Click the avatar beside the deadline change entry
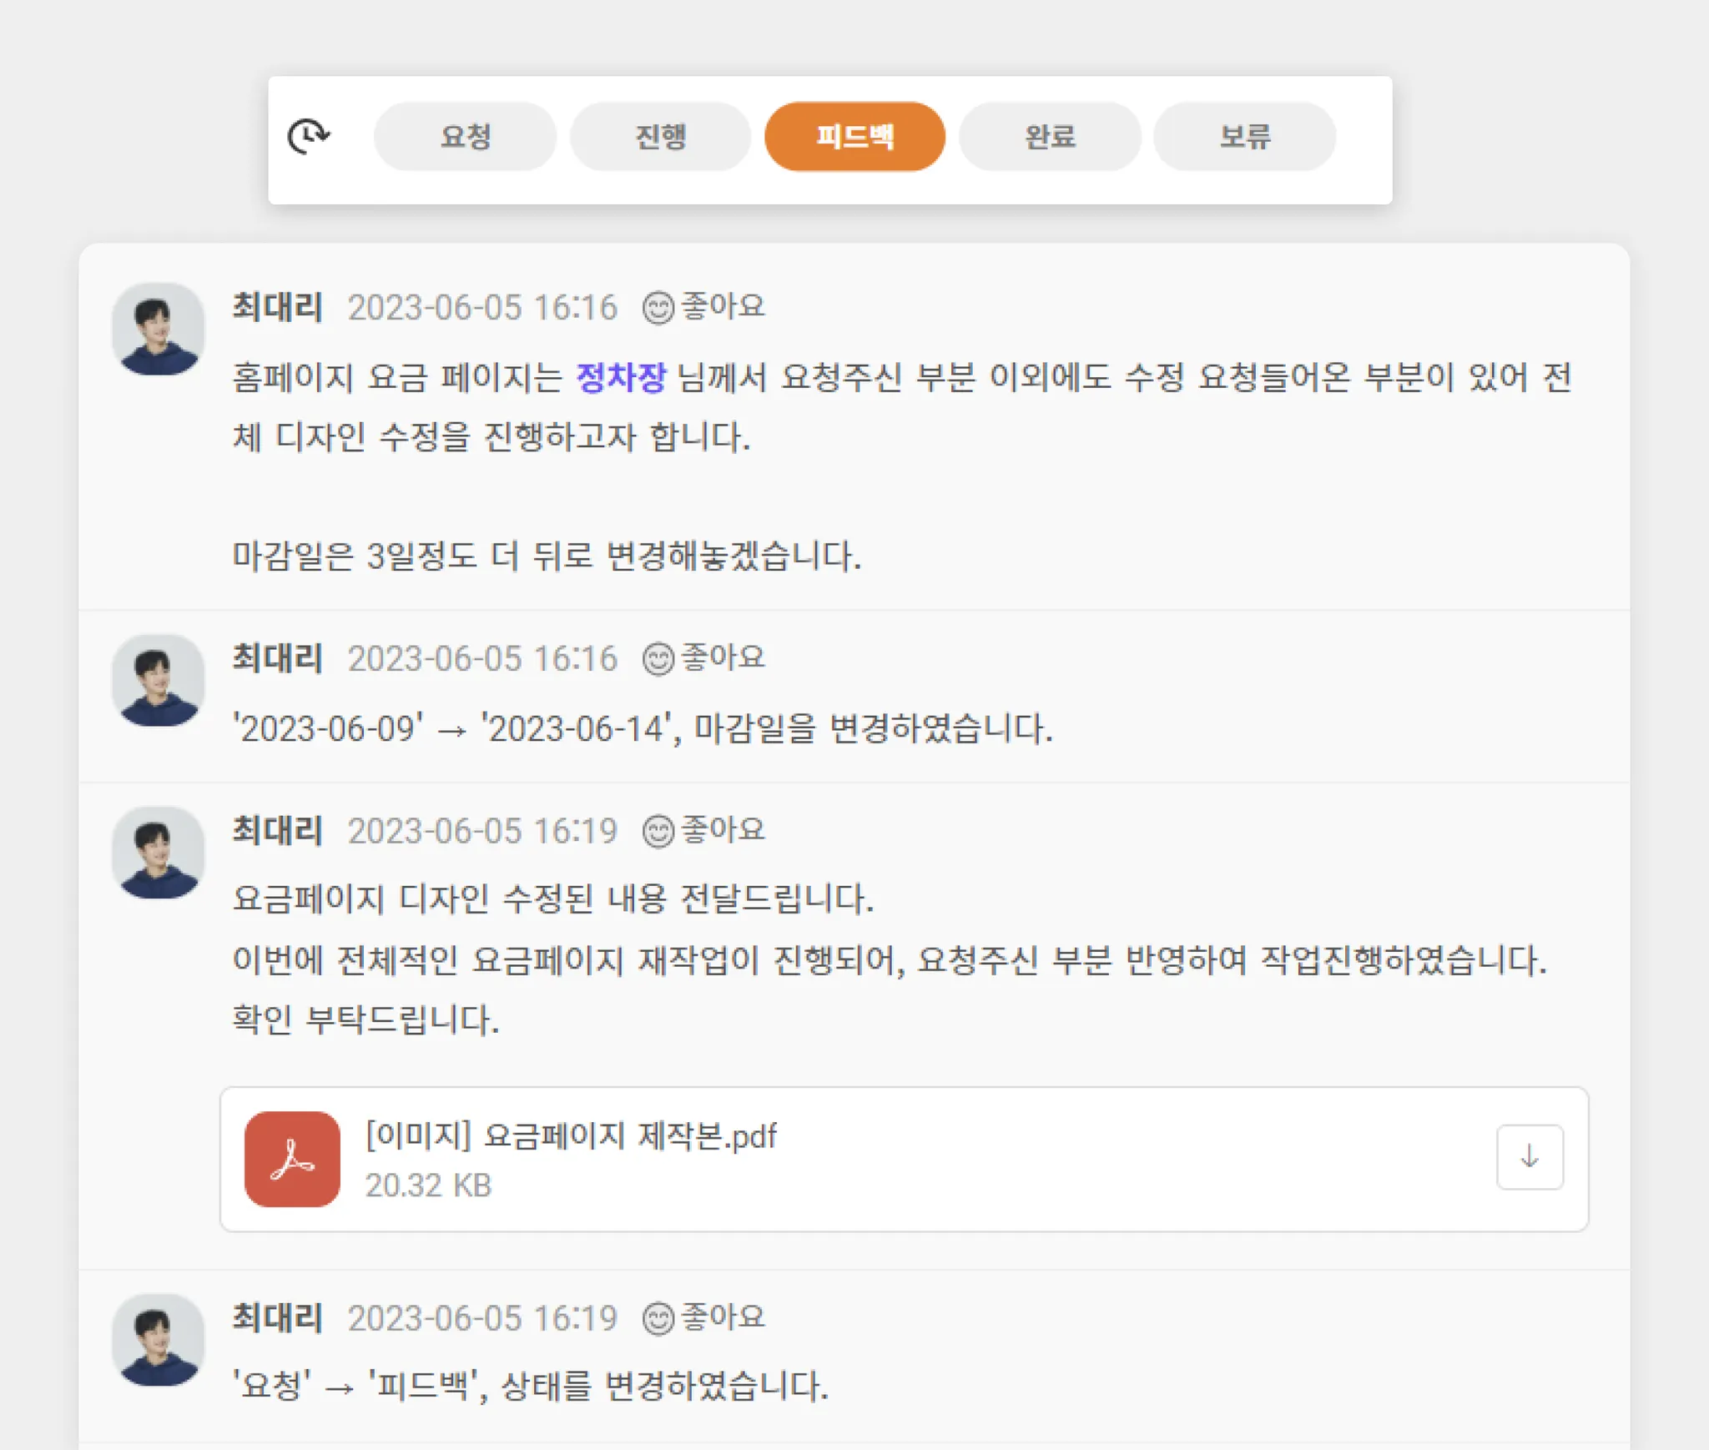This screenshot has height=1450, width=1709. point(159,680)
